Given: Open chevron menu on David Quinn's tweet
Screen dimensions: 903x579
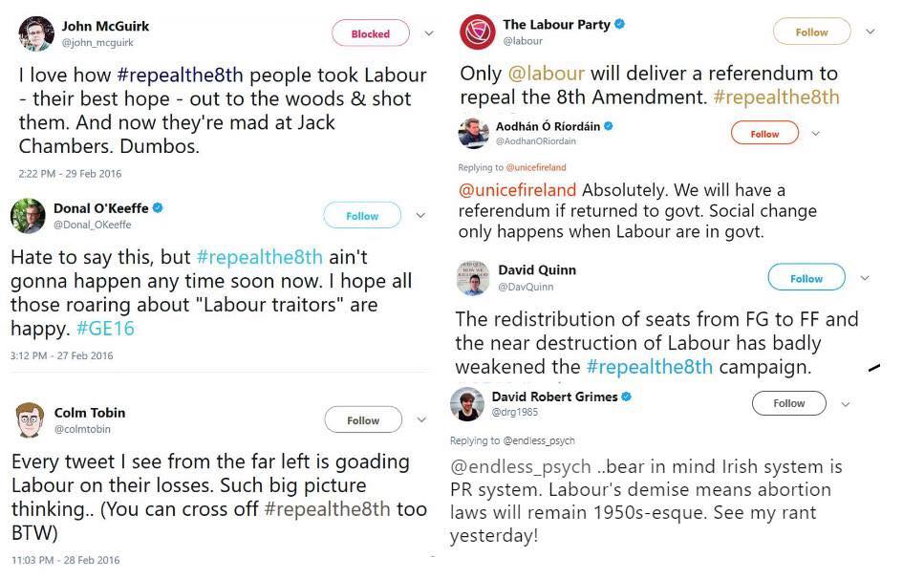Looking at the screenshot, I should (865, 278).
